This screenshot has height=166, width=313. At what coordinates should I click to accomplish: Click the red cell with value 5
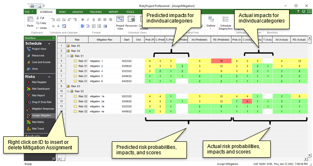[x=247, y=101]
